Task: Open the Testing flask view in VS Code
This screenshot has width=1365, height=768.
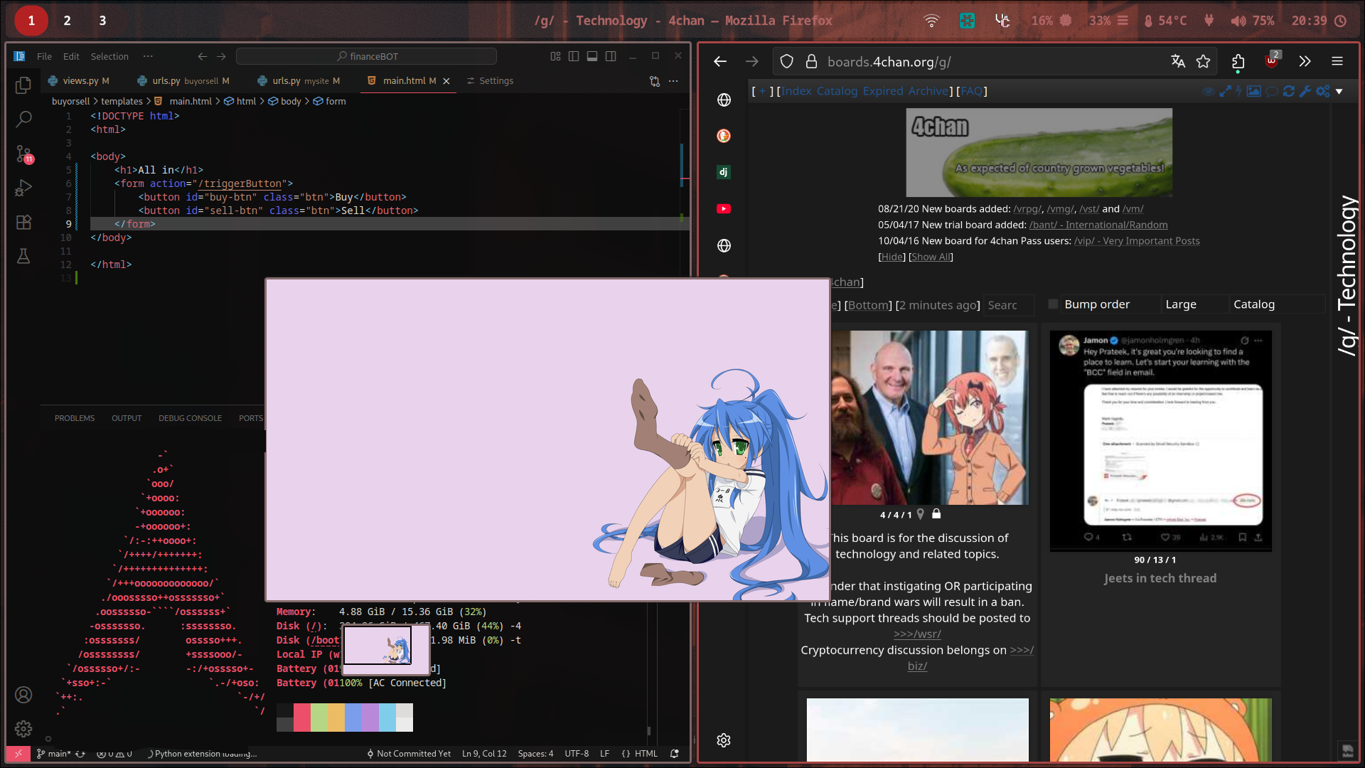Action: [23, 256]
